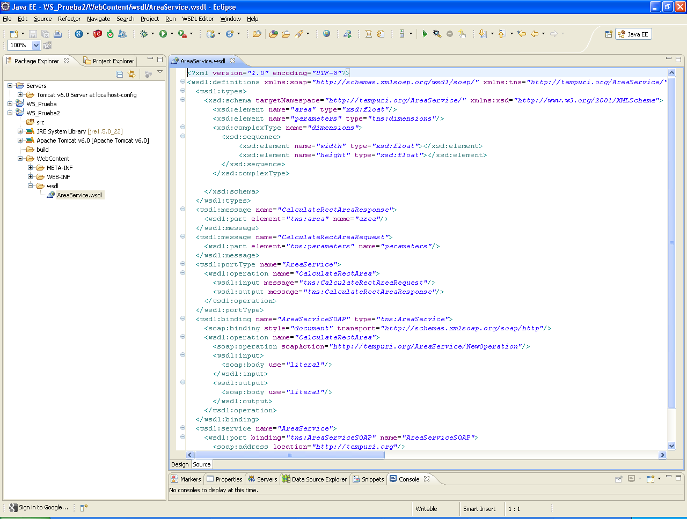Click the Java EE perspective button
687x519 pixels.
tap(633, 34)
